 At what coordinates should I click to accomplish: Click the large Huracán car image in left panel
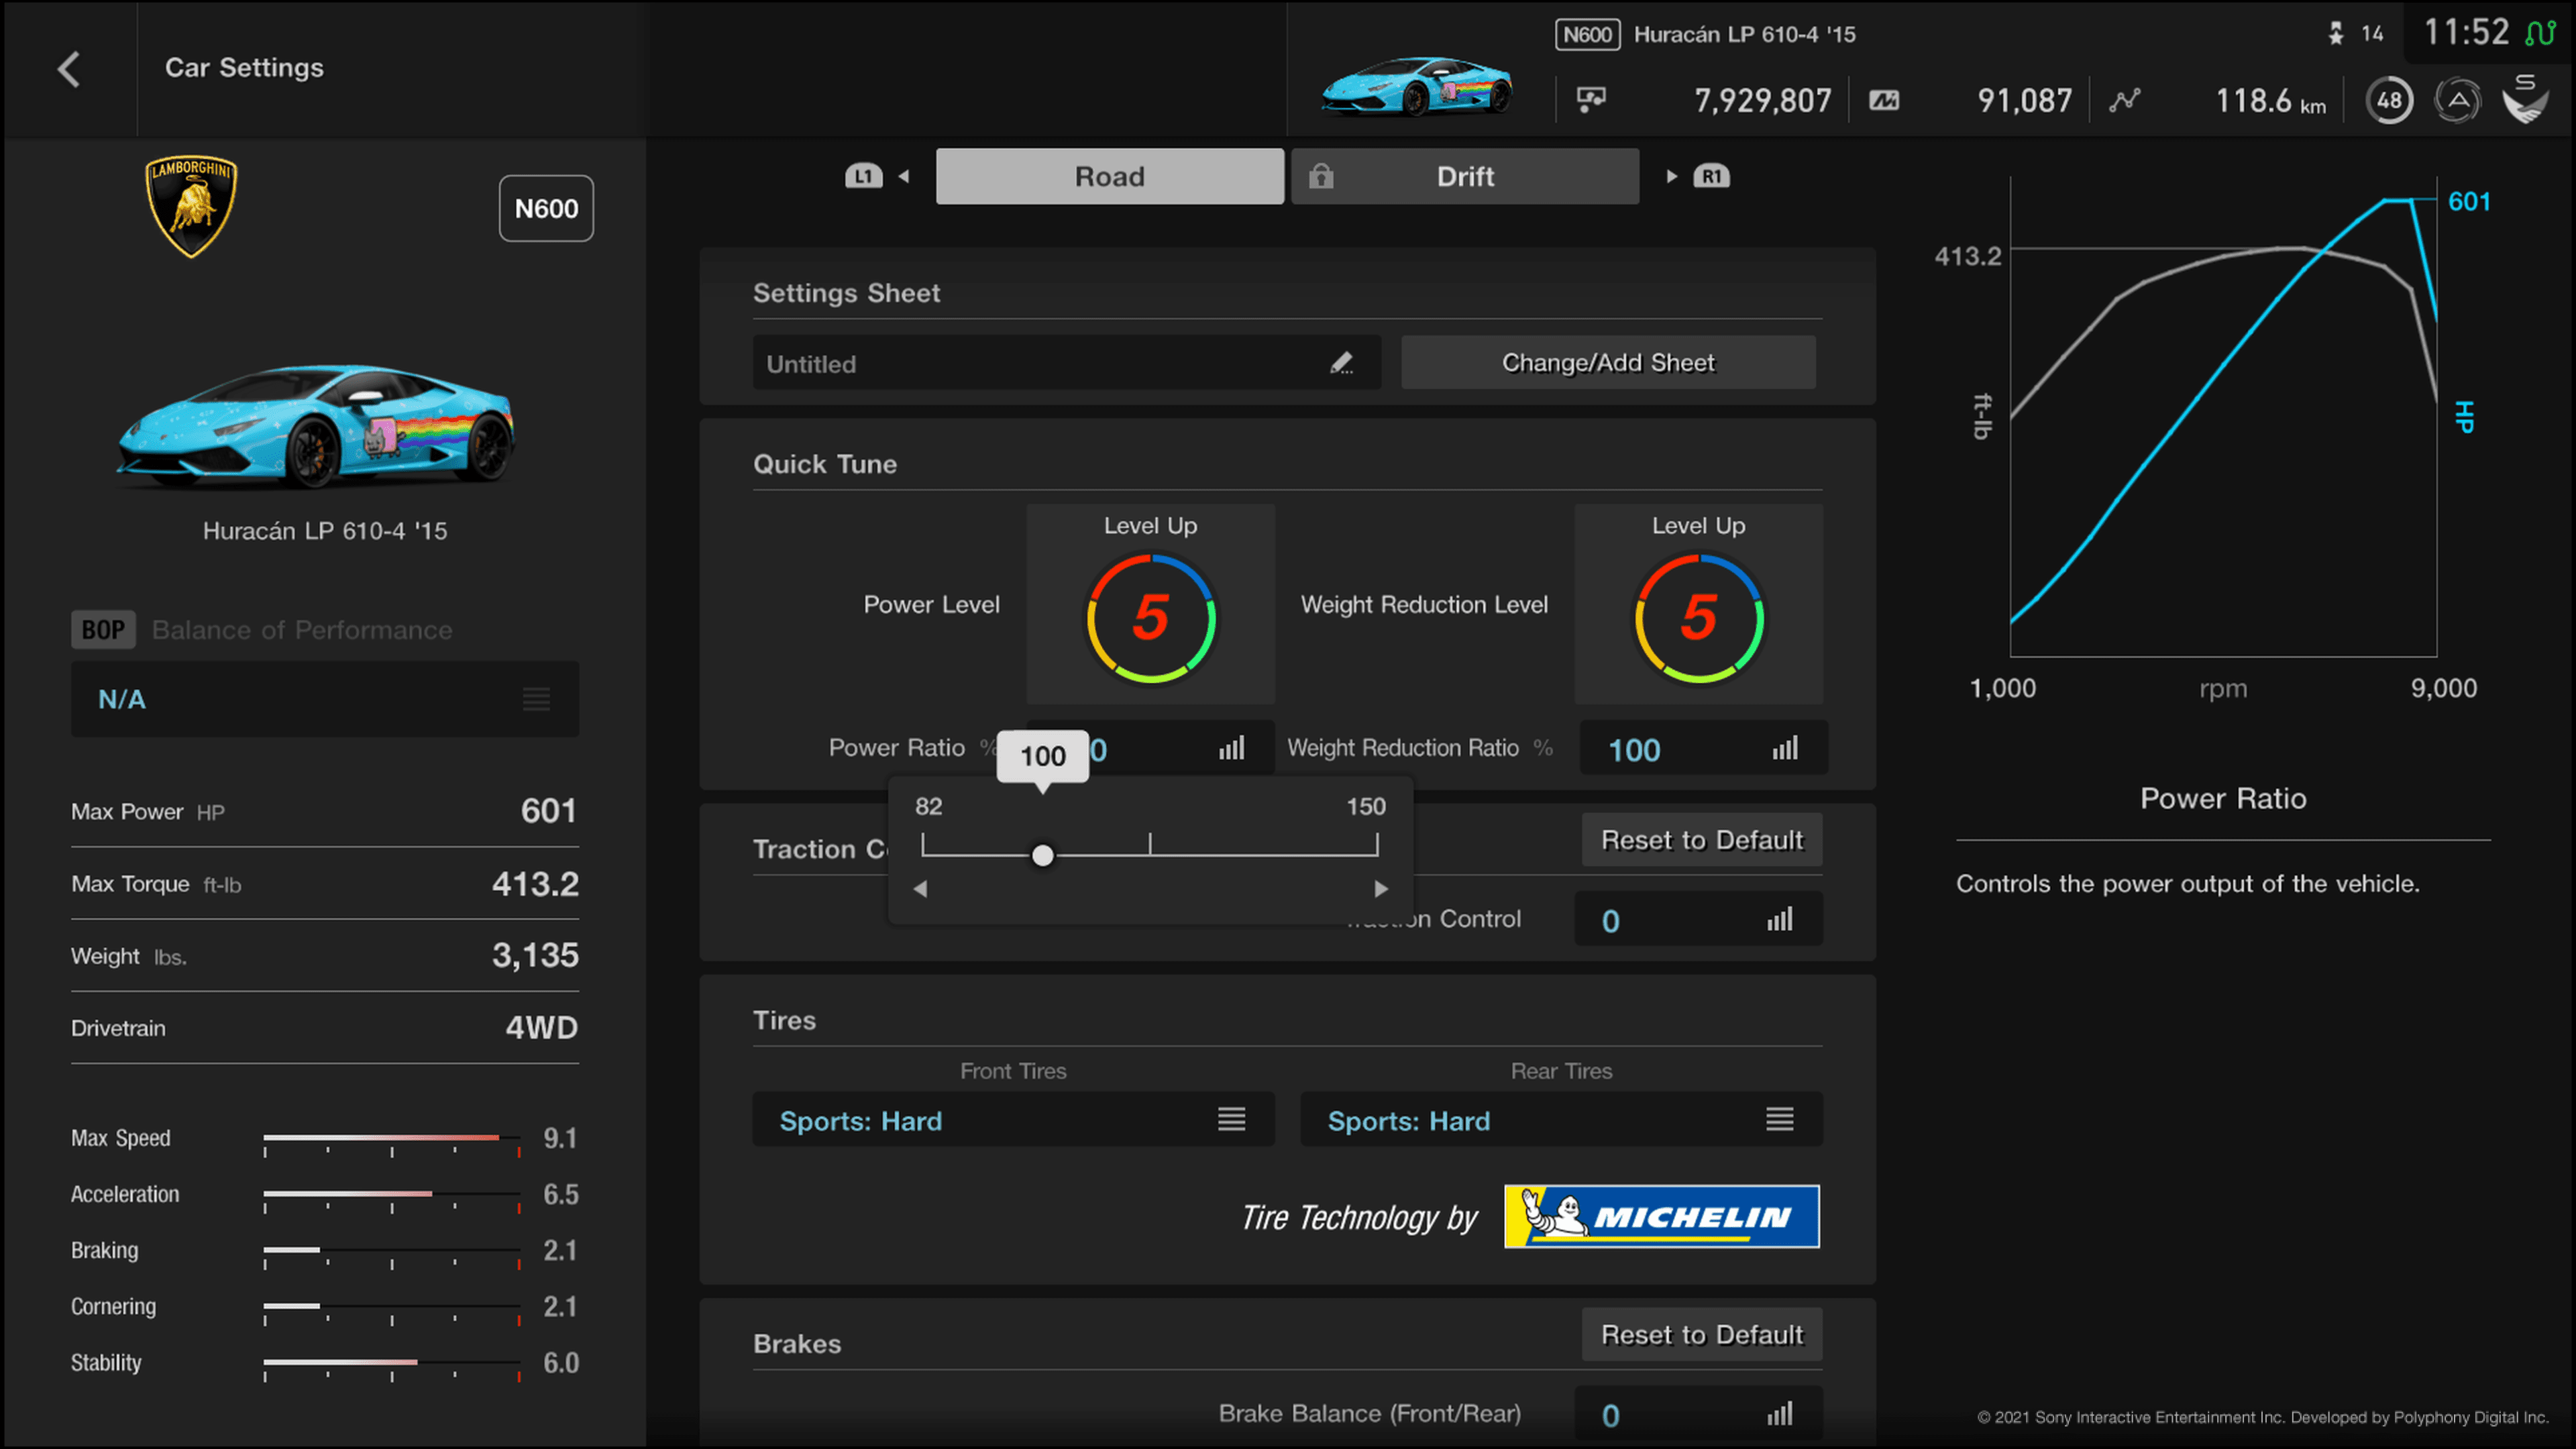click(315, 427)
